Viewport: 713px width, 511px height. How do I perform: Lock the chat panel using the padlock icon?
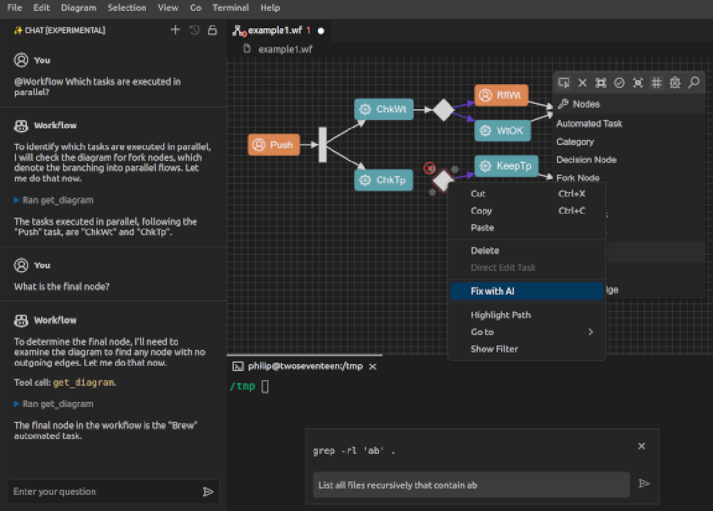coord(213,30)
